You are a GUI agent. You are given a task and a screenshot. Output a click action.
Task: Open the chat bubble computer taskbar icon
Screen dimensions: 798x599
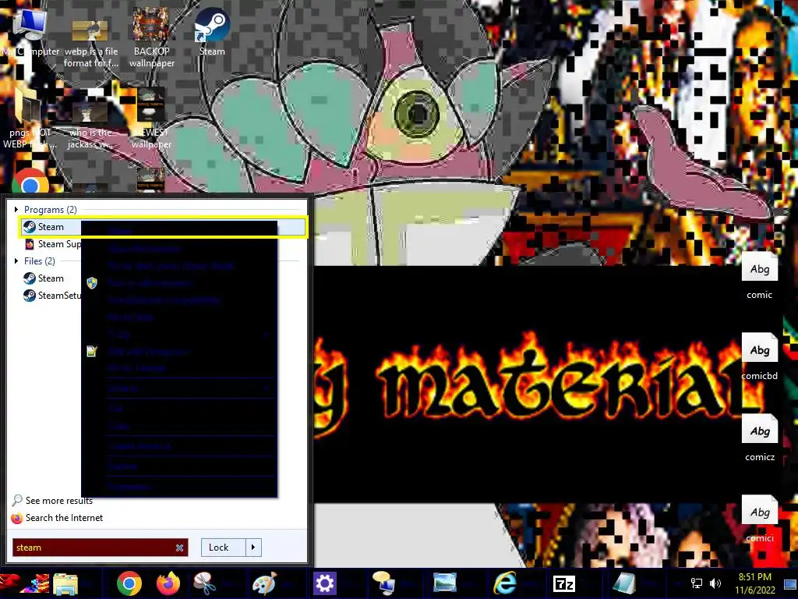(x=383, y=583)
